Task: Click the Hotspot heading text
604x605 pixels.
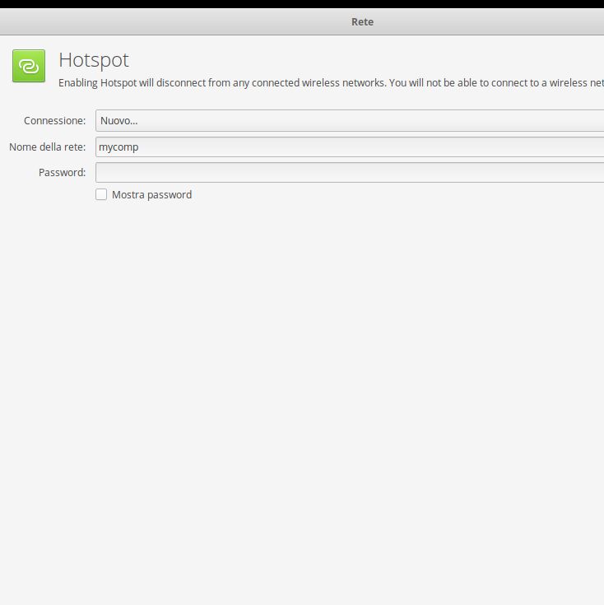Action: tap(94, 60)
